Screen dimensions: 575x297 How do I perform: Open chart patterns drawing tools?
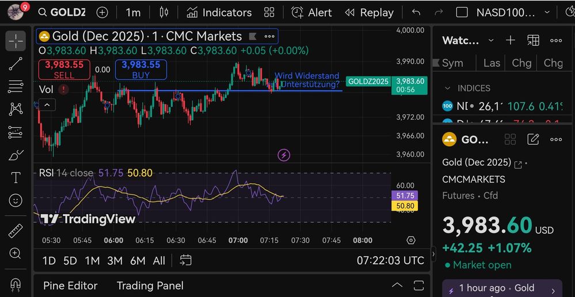pyautogui.click(x=16, y=109)
